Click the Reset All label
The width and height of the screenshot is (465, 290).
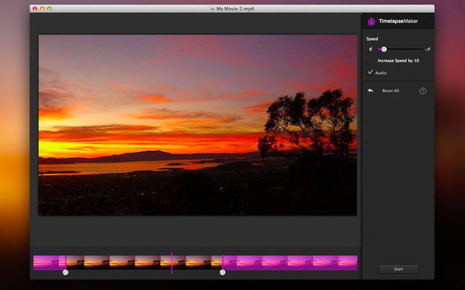391,91
